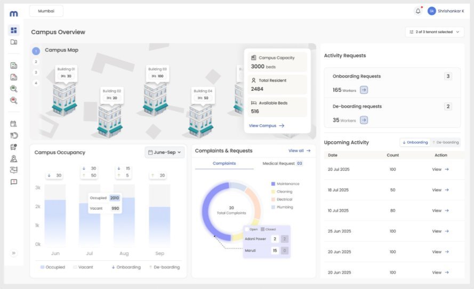Open the red magnifier search sidebar icon

(x=14, y=100)
